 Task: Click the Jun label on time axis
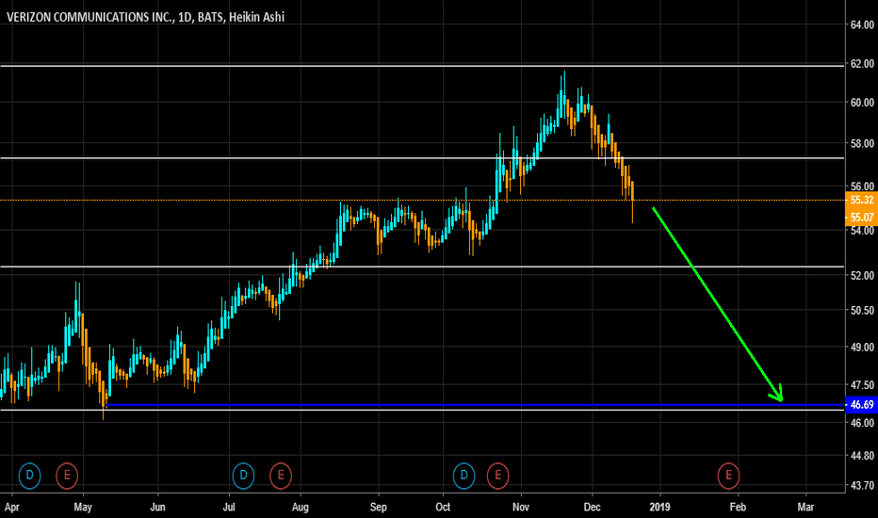pyautogui.click(x=158, y=508)
